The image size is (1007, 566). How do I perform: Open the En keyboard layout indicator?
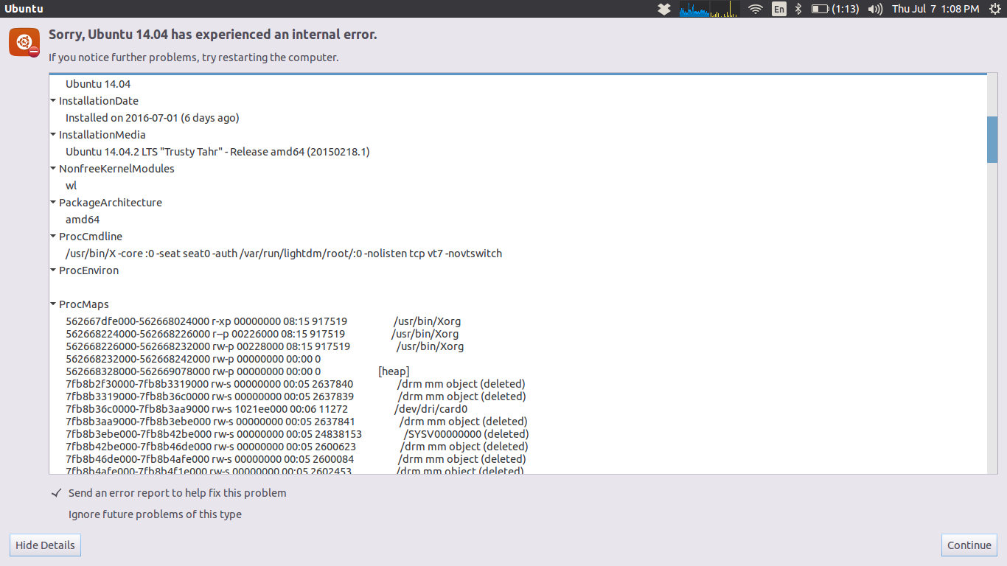pos(779,9)
